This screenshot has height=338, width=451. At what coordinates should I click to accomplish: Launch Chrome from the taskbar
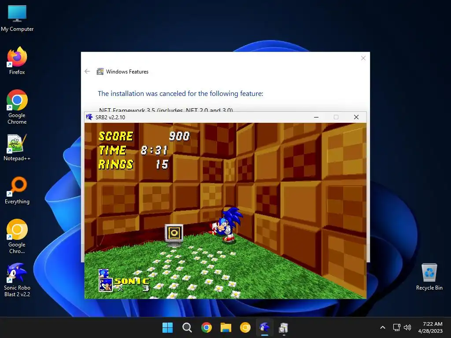(206, 327)
